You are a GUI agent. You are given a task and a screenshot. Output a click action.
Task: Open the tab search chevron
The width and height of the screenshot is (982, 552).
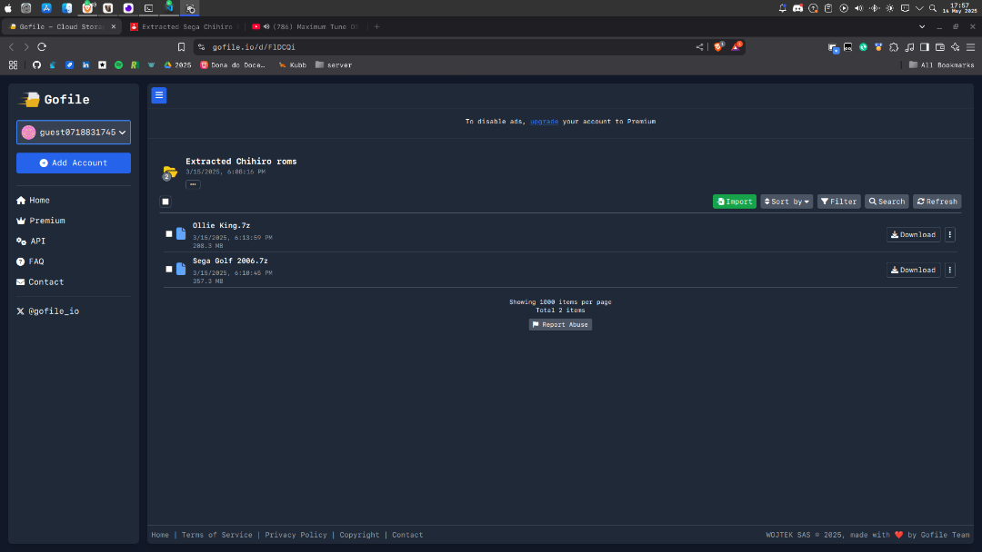[x=922, y=27]
